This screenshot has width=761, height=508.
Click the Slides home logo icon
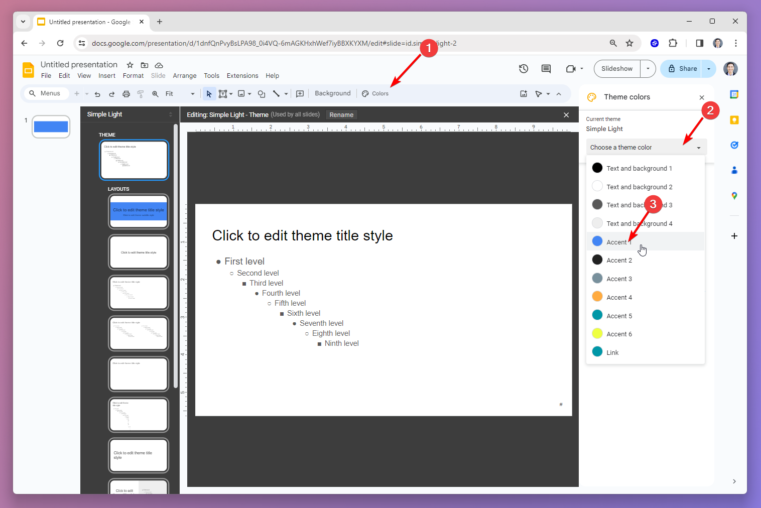(29, 70)
